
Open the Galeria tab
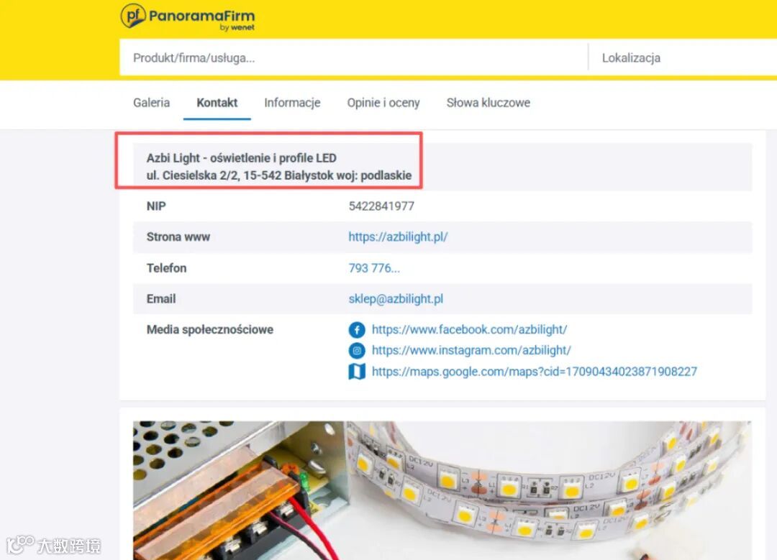(x=151, y=103)
